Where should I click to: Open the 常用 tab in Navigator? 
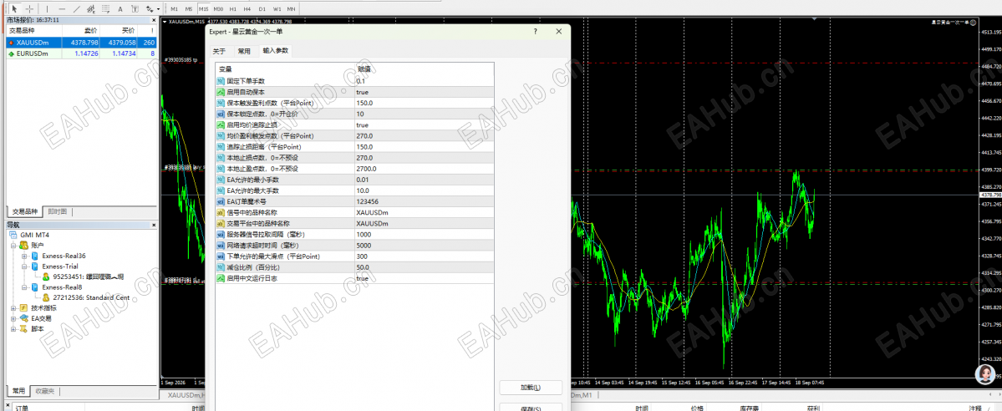click(x=18, y=391)
